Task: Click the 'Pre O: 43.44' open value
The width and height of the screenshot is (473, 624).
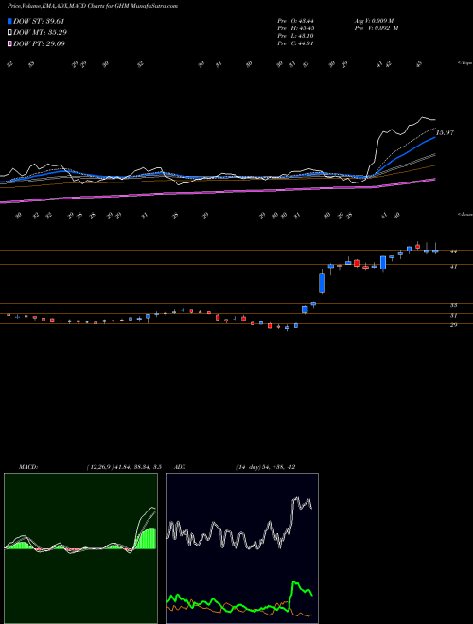Action: [295, 20]
